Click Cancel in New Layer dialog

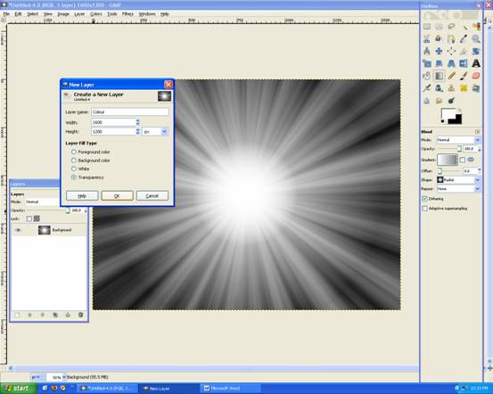click(x=152, y=195)
